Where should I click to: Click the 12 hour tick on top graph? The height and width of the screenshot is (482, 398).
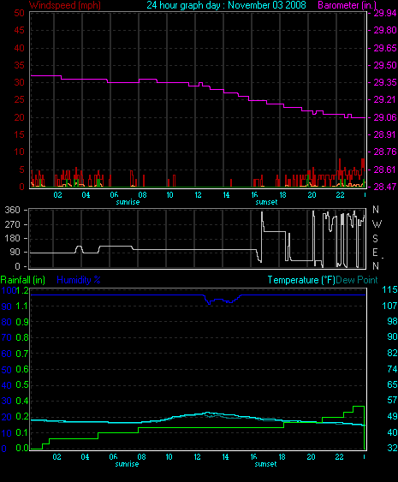coord(198,195)
